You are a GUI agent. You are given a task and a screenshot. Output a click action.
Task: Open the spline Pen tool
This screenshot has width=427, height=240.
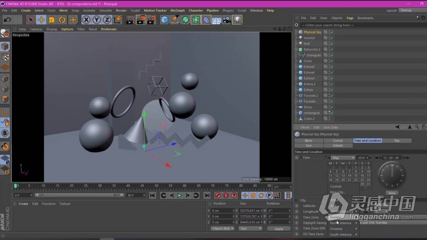(175, 20)
